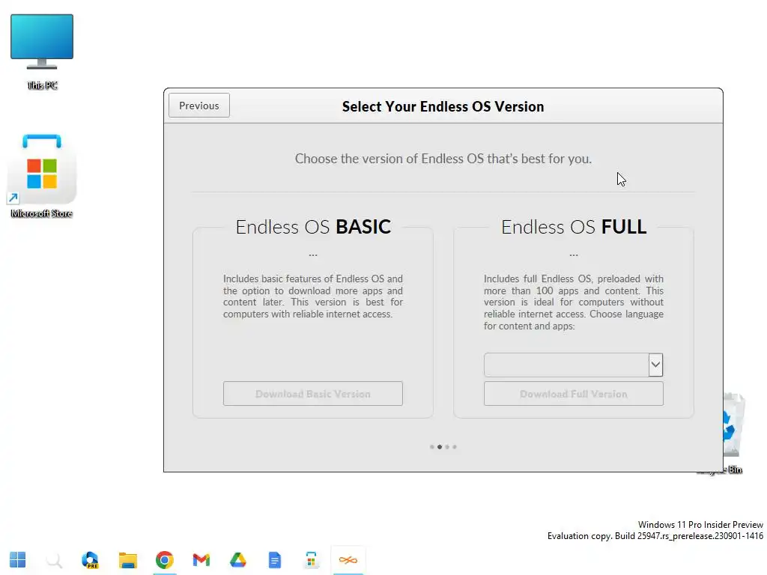The width and height of the screenshot is (767, 575).
Task: Open taskbar Search
Action: click(54, 560)
